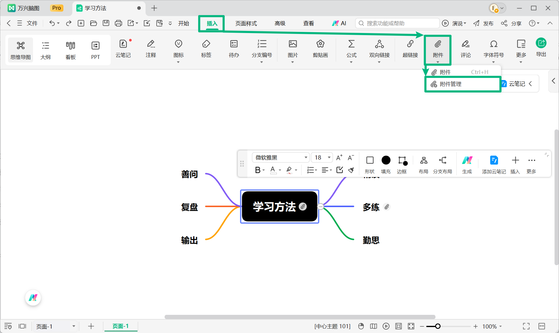Viewport: 559px width, 333px height.
Task: Select 思维导图 mind map view
Action: click(21, 51)
